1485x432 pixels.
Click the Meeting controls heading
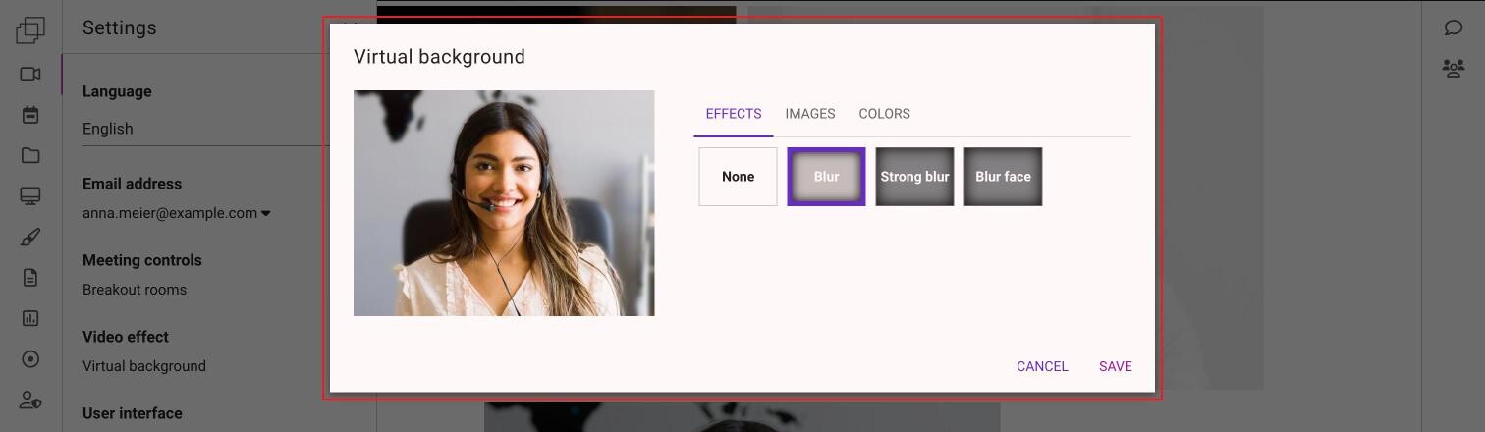pos(142,260)
